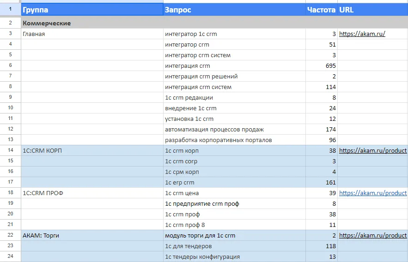
Task: Click the row 24 header number
Action: (x=10, y=257)
